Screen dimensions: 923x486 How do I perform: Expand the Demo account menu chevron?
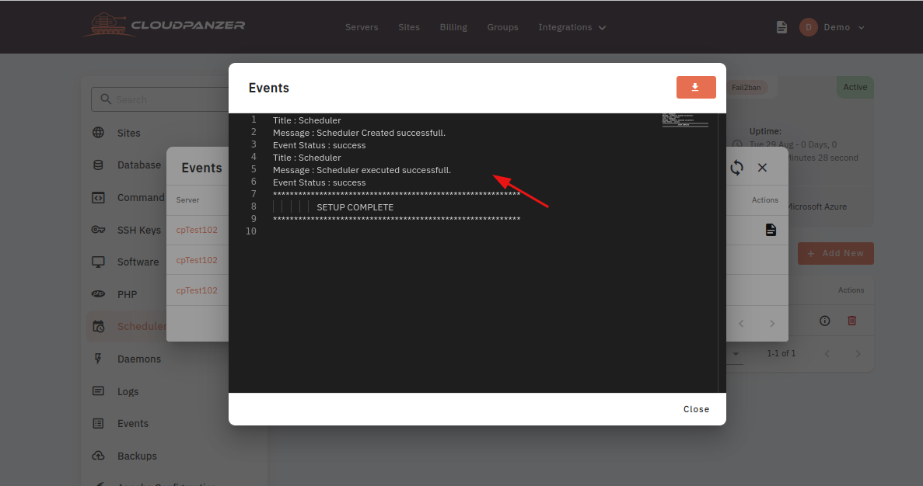(x=862, y=28)
